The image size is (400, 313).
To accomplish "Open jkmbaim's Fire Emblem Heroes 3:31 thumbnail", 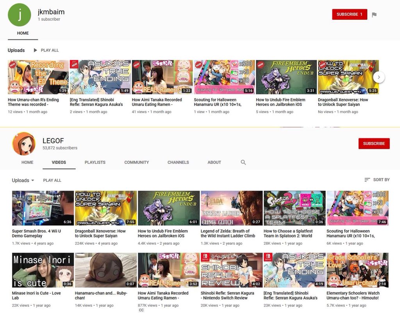I will point(286,77).
